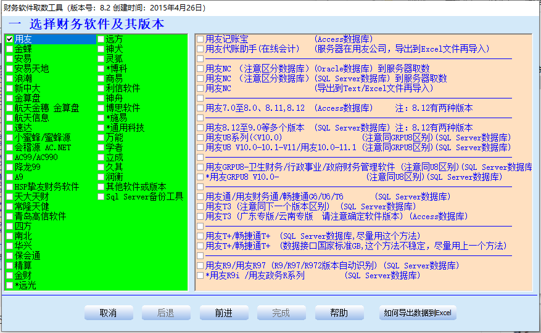Select 用友T3 广东专版/云南专版 version

click(x=200, y=216)
